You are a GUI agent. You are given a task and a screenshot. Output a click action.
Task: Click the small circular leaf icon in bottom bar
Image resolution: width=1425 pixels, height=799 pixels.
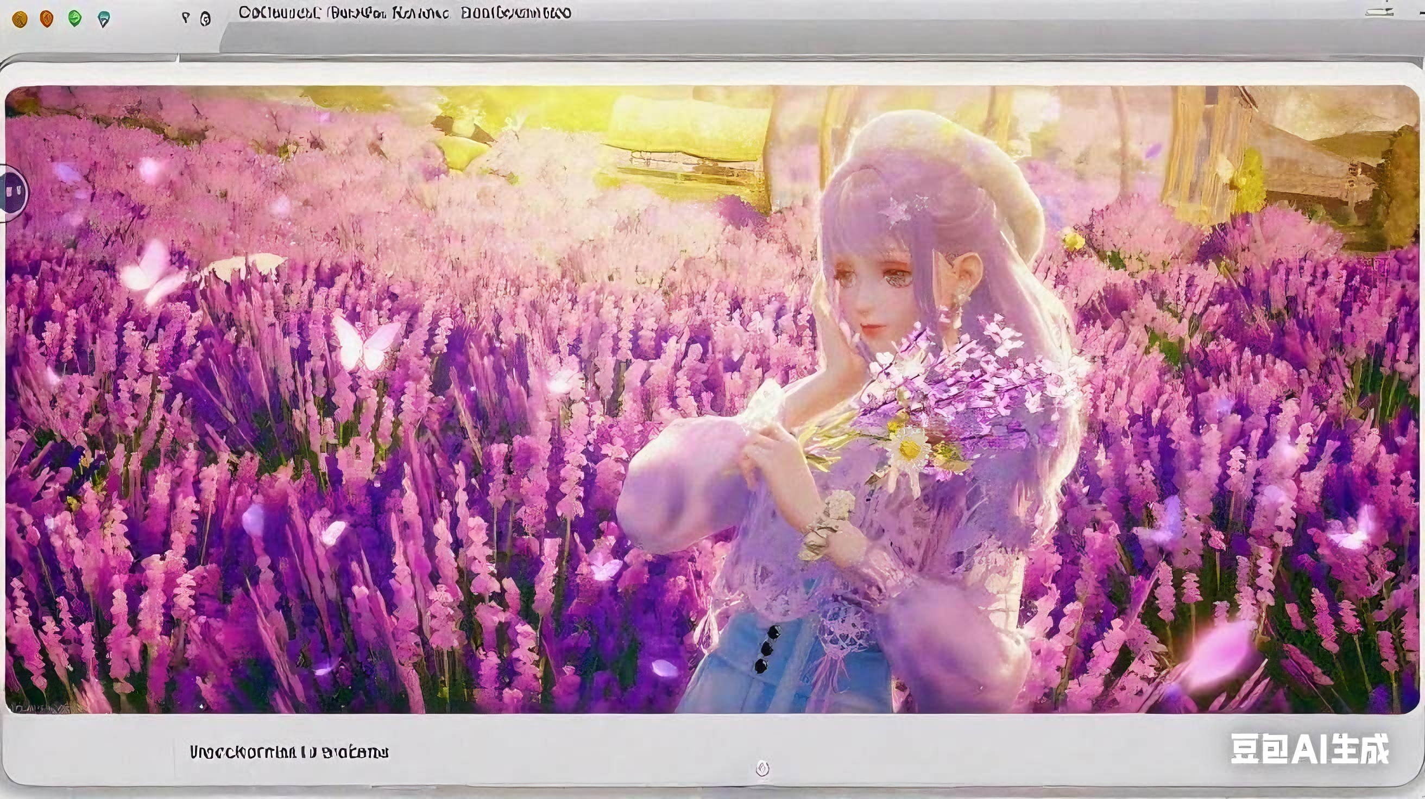pos(762,768)
